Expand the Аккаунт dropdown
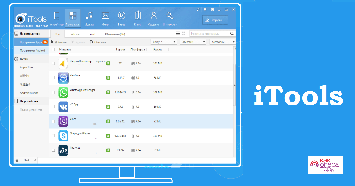The height and width of the screenshot is (186, 355). (x=164, y=42)
